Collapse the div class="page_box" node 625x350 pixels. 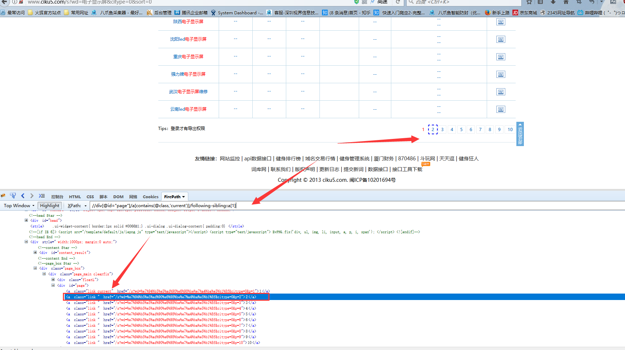coord(35,268)
